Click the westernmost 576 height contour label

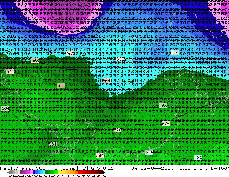pyautogui.click(x=10, y=72)
